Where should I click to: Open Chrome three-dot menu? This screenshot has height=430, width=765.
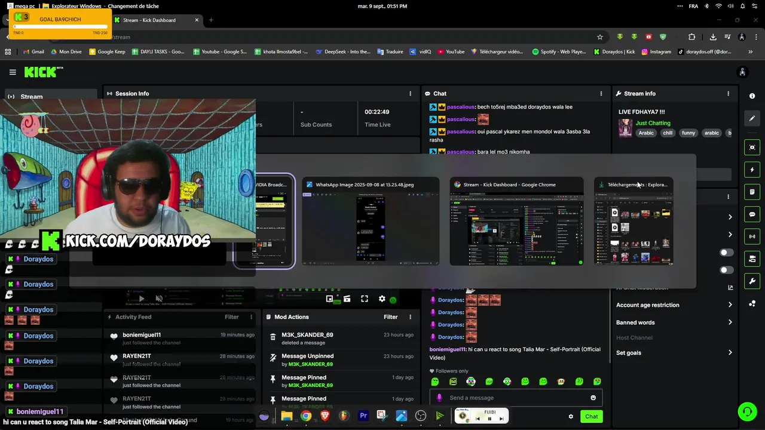pyautogui.click(x=756, y=37)
